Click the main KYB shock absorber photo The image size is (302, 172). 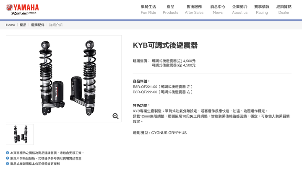tap(64, 79)
